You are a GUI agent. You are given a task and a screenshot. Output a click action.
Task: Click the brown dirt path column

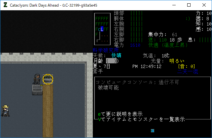coord(48,109)
